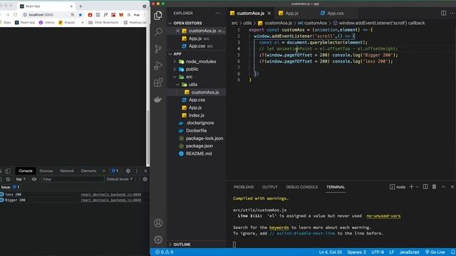456x256 pixels.
Task: Open index.js in the explorer
Action: point(197,115)
